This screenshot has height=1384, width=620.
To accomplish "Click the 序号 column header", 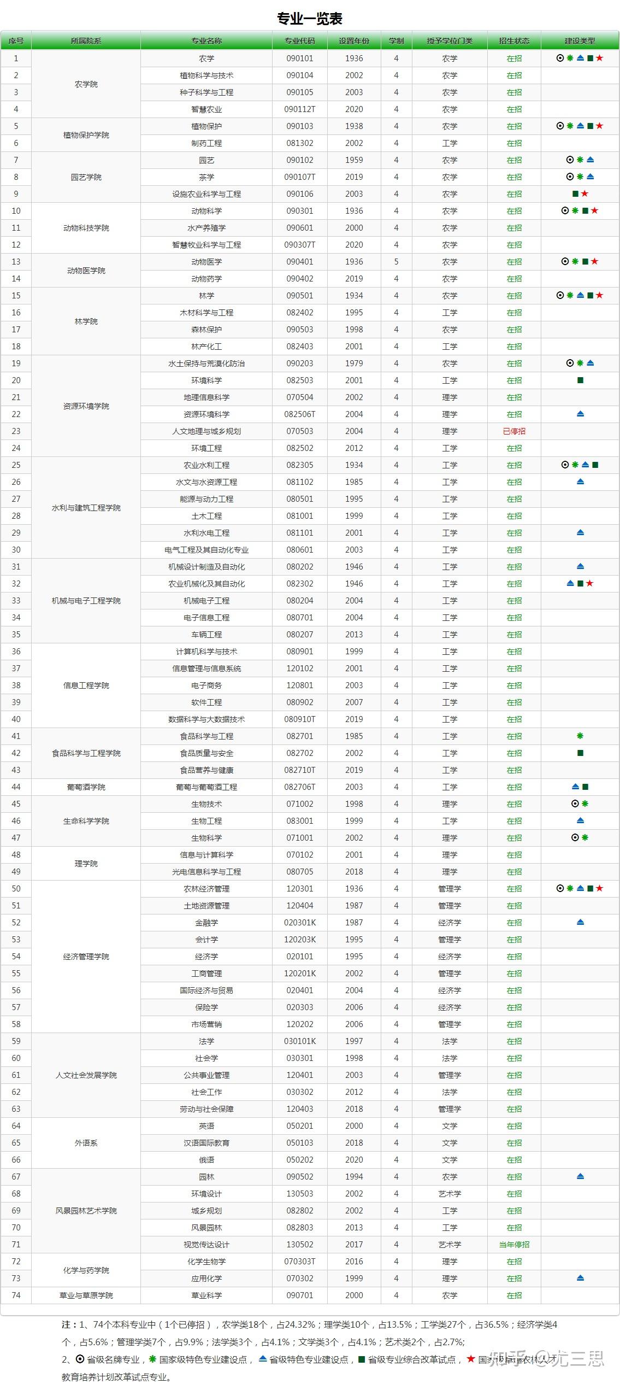I will [x=16, y=41].
